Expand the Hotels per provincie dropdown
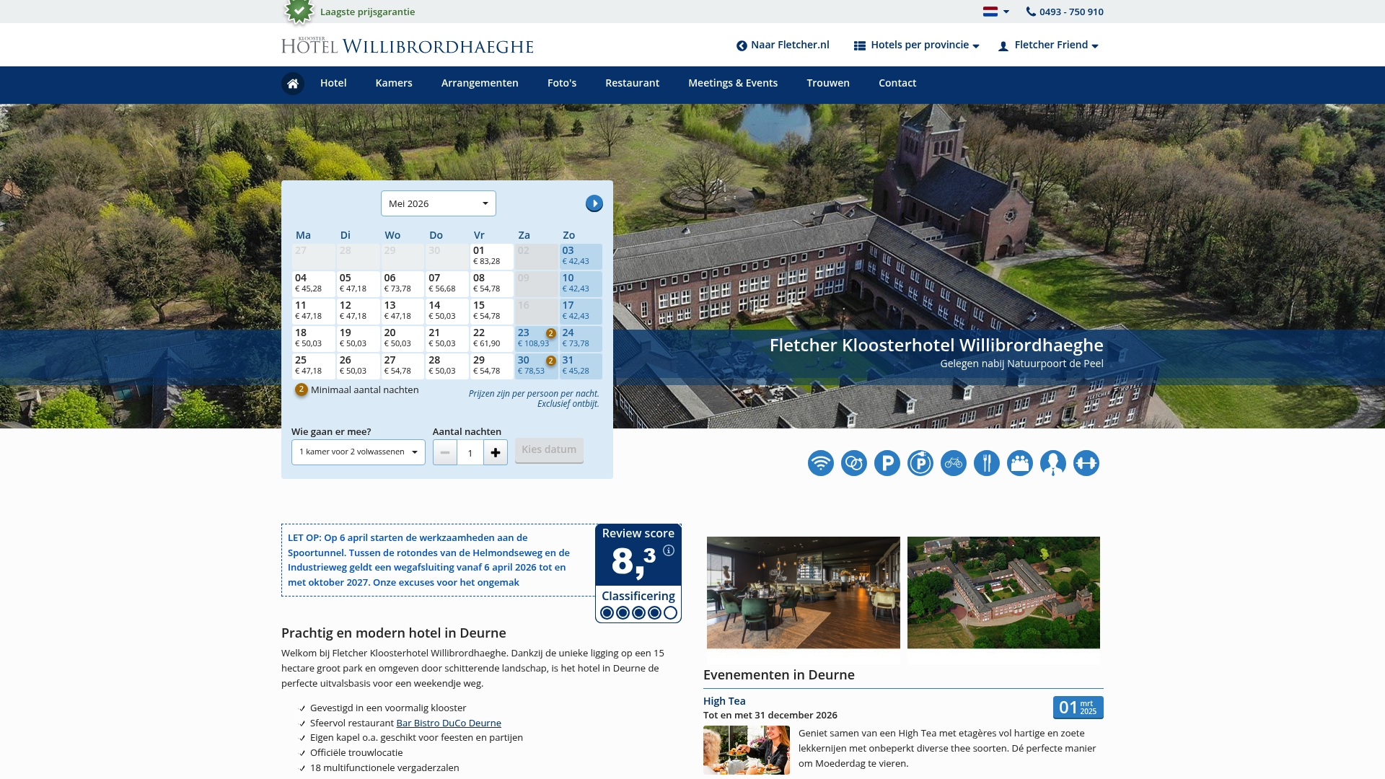This screenshot has height=779, width=1385. [916, 45]
